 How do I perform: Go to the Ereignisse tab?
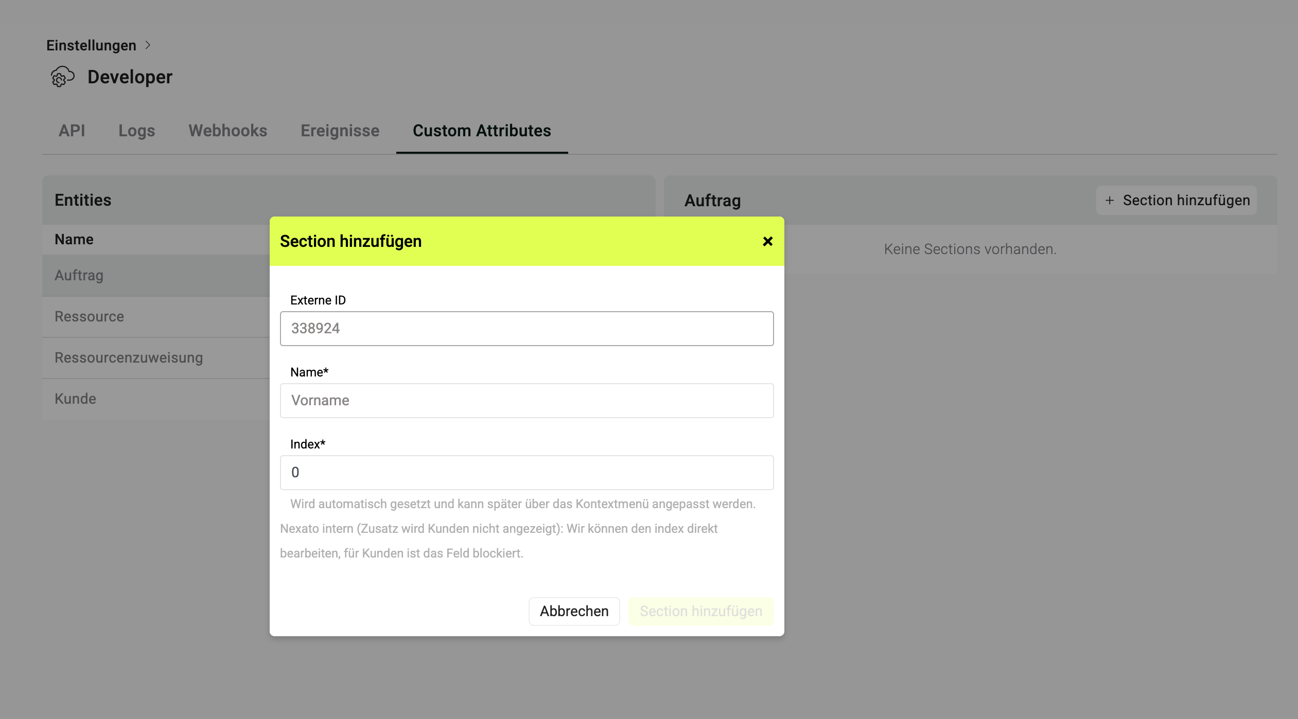(x=340, y=131)
